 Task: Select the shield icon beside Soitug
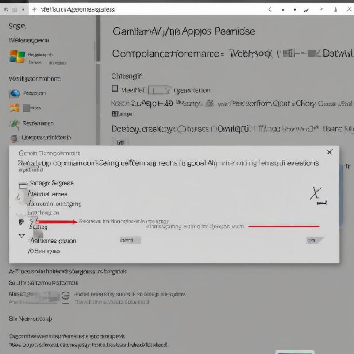(21, 223)
